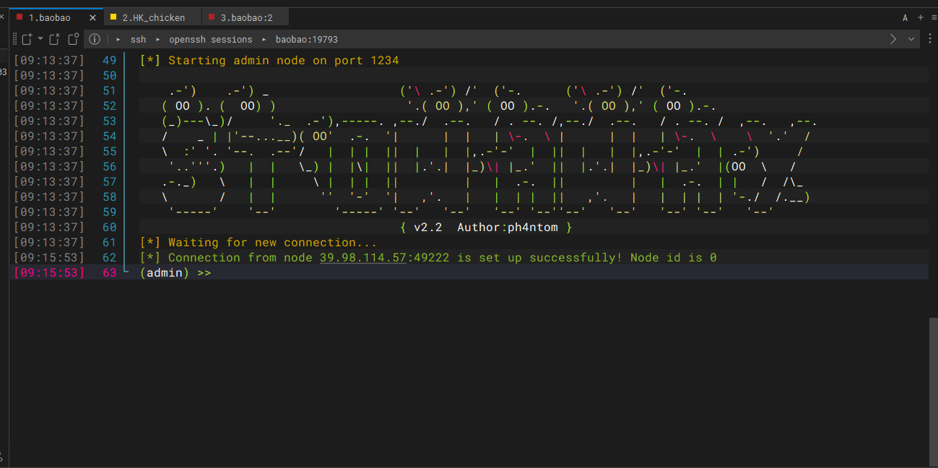This screenshot has height=468, width=938.
Task: Close the 1.baobao tab
Action: (x=92, y=17)
